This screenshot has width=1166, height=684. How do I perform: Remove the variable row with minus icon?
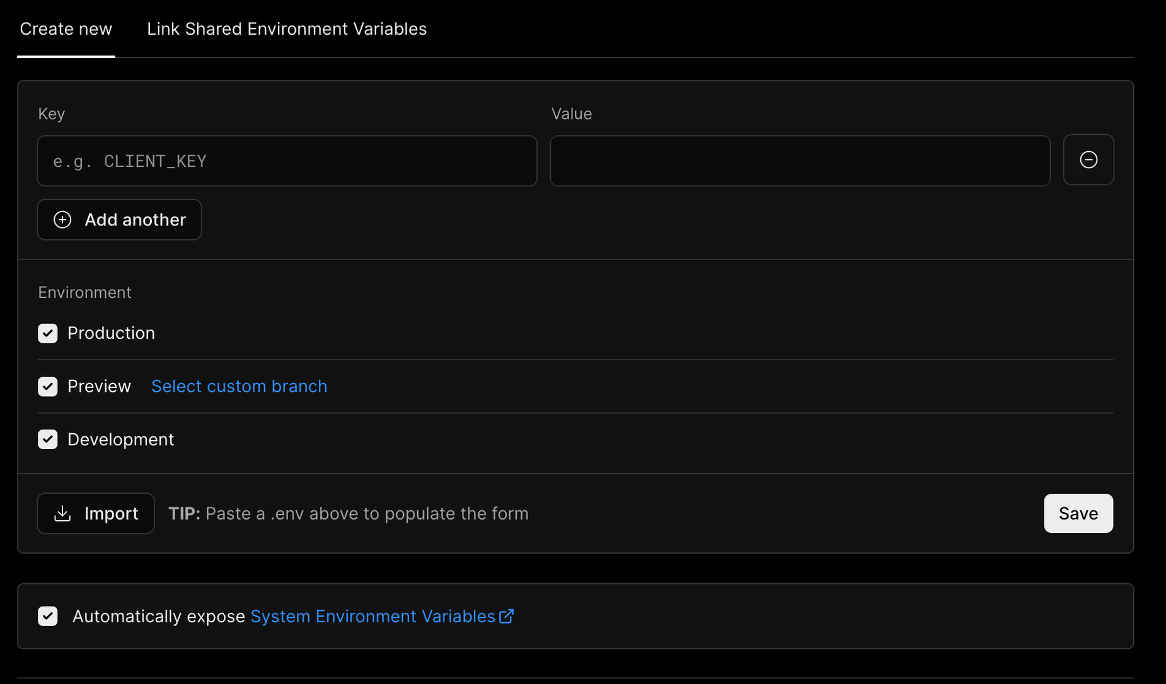click(1088, 160)
